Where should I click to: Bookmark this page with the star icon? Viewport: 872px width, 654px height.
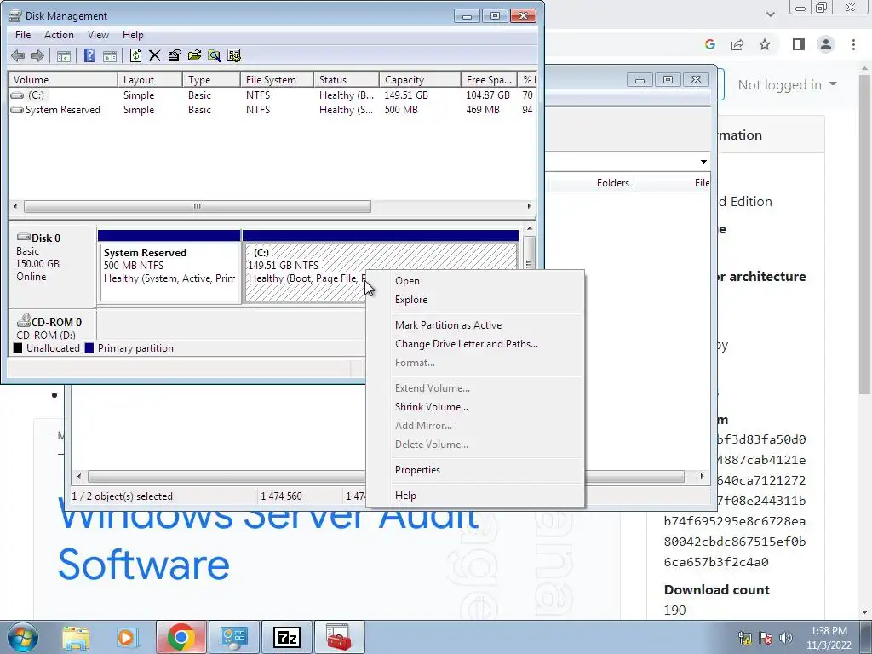[765, 44]
